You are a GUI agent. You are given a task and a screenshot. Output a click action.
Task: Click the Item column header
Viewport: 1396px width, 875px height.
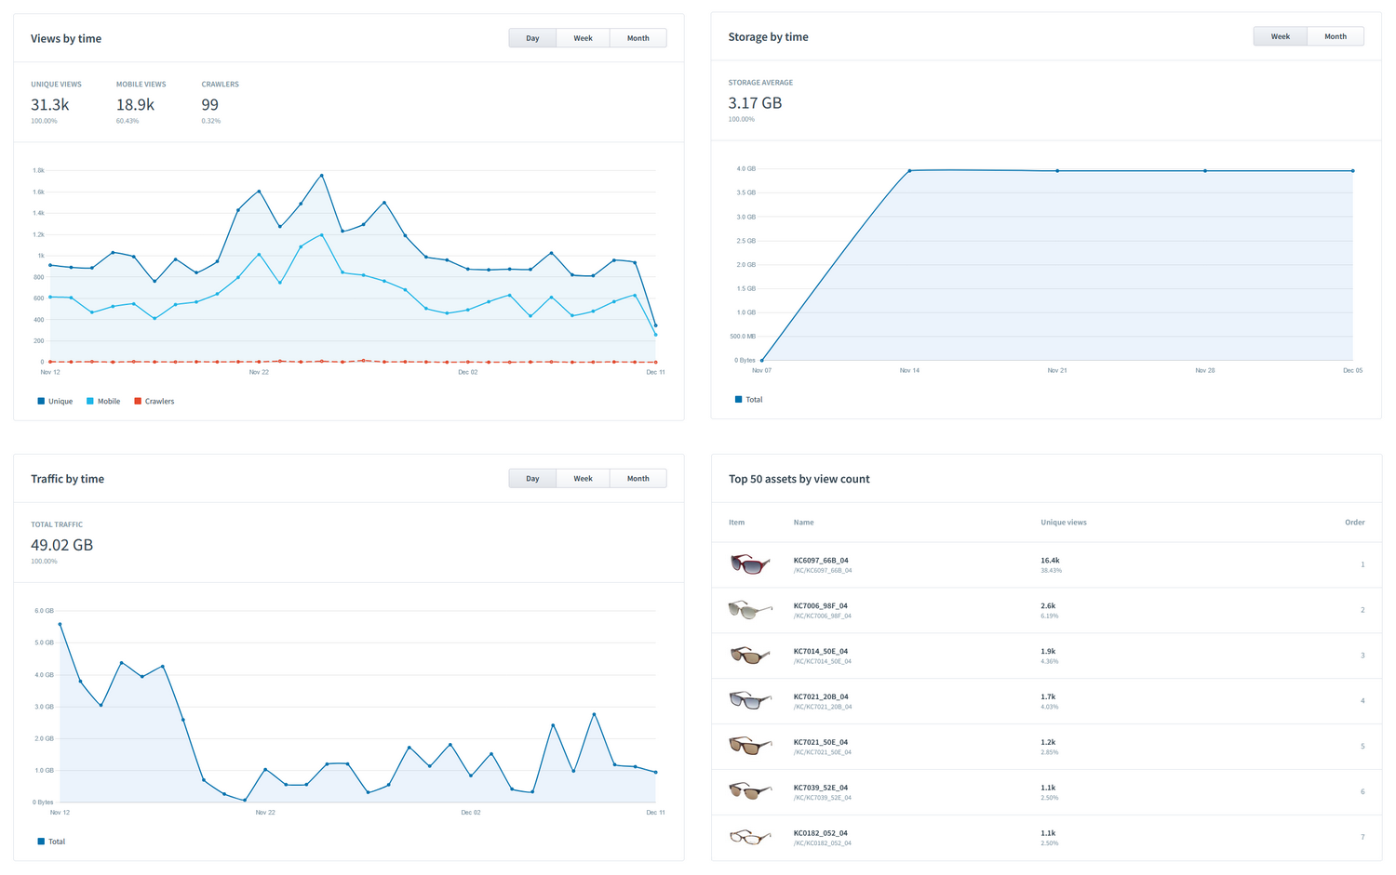tap(736, 522)
